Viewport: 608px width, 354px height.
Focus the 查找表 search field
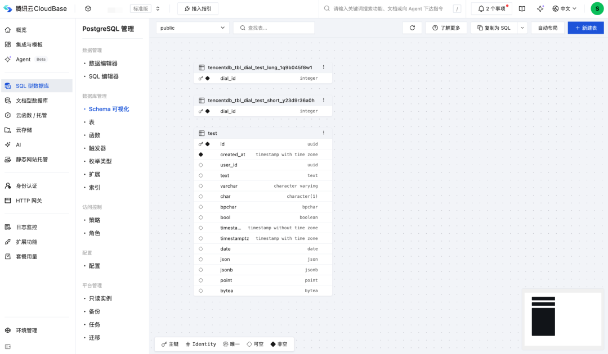(274, 28)
